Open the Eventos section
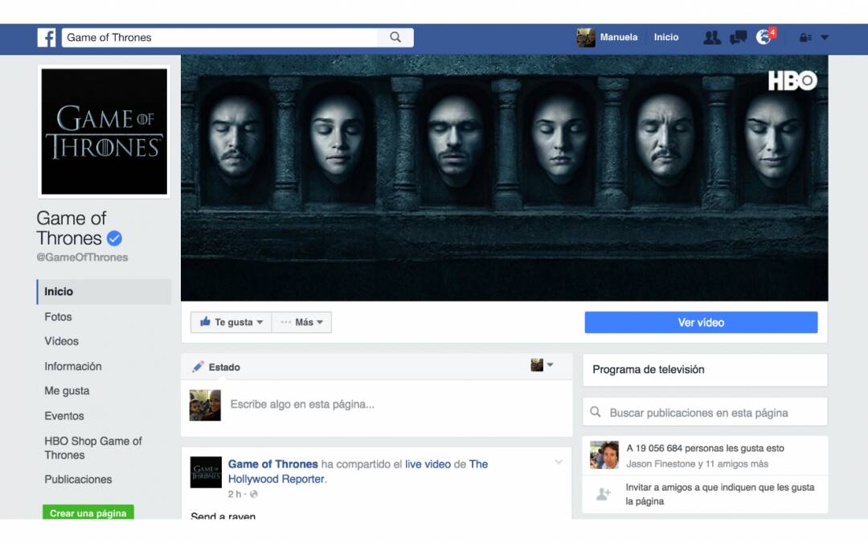 coord(64,416)
